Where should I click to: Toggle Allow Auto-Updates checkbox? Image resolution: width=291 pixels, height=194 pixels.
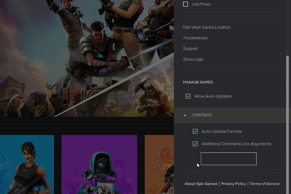(188, 96)
